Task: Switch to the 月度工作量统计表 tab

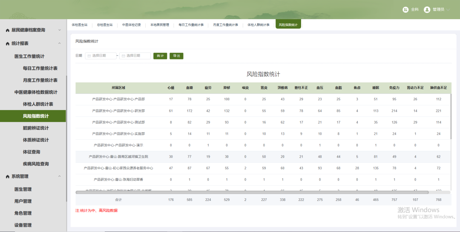Action: point(226,25)
